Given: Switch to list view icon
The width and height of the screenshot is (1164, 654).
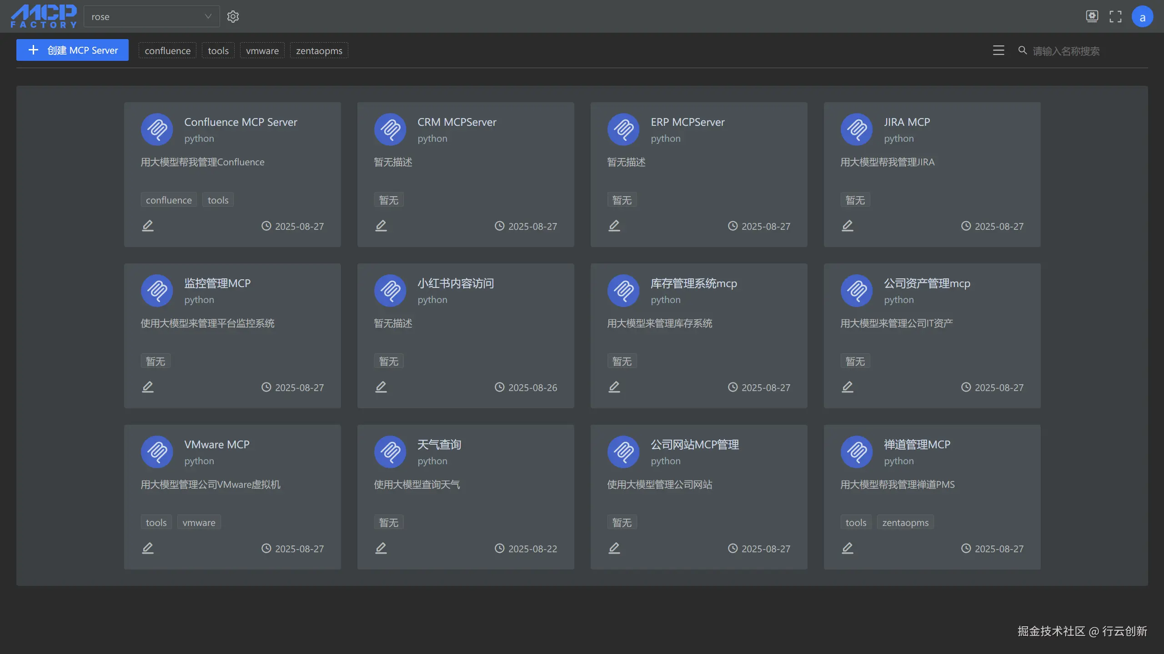Looking at the screenshot, I should coord(998,50).
